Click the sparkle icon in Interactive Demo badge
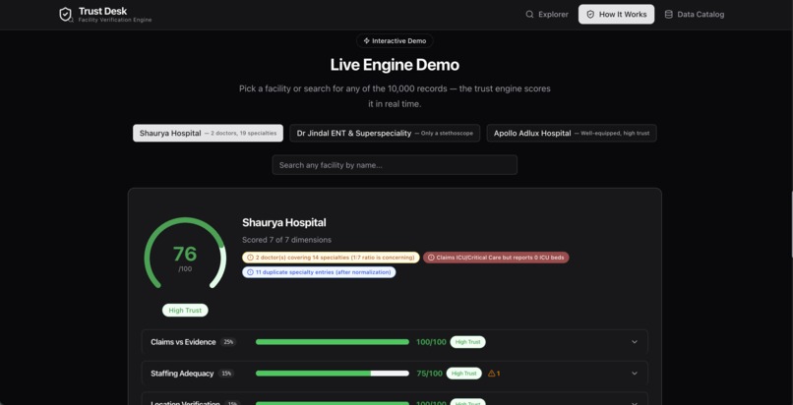 pos(367,41)
